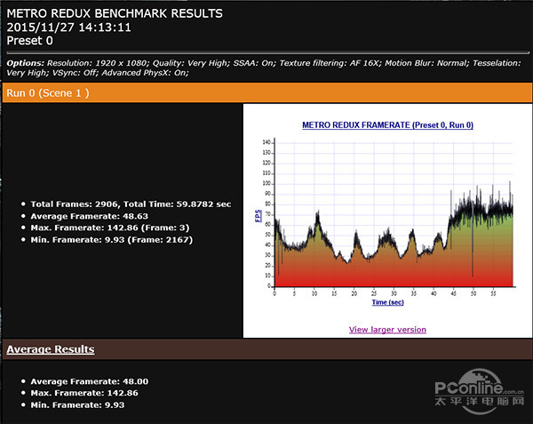Click the date '2015/11/27 14:13:11'
The width and height of the screenshot is (533, 424).
point(69,28)
